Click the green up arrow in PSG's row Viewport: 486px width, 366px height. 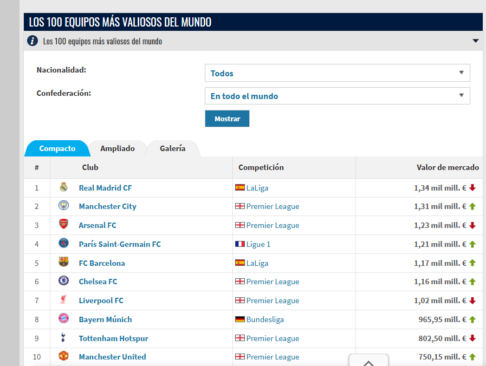[x=472, y=244]
